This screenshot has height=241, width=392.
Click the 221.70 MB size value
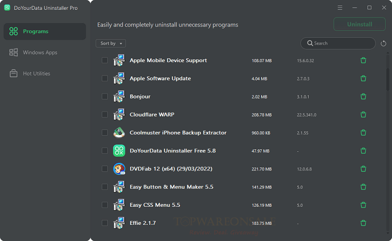[x=262, y=169]
